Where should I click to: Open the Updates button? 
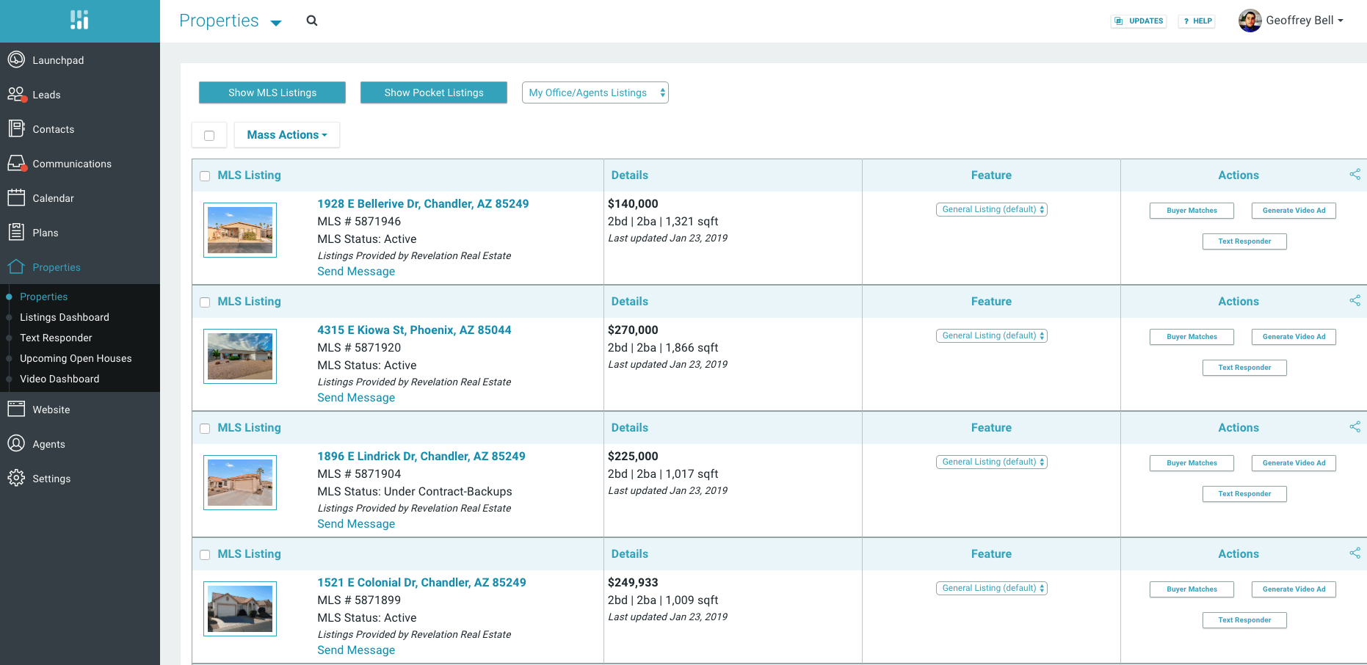click(x=1139, y=21)
